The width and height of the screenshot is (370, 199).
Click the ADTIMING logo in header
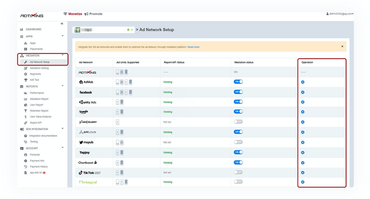(32, 15)
